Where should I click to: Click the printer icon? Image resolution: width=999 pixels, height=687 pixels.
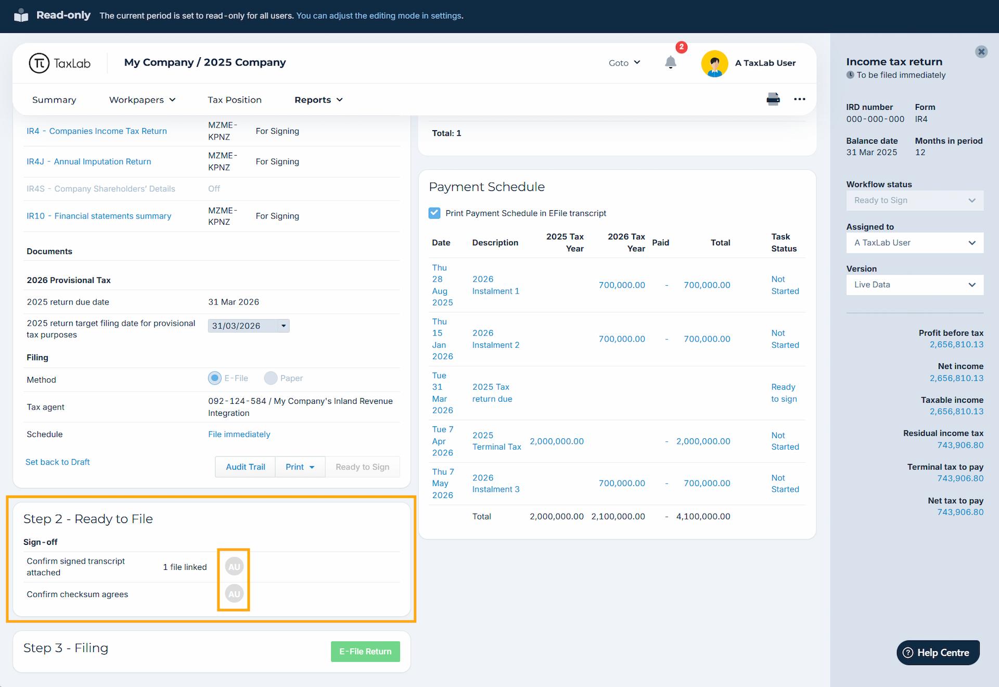(x=773, y=99)
